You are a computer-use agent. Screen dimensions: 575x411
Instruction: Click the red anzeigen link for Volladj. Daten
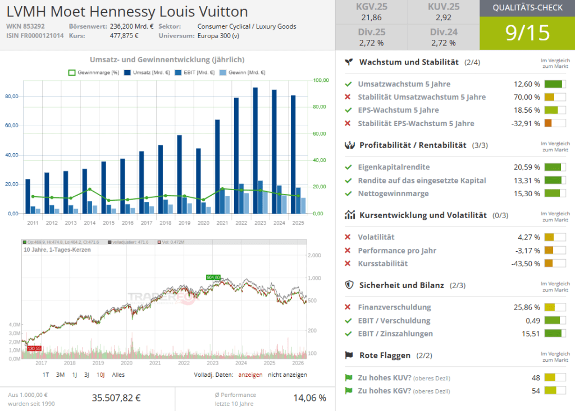coord(250,375)
